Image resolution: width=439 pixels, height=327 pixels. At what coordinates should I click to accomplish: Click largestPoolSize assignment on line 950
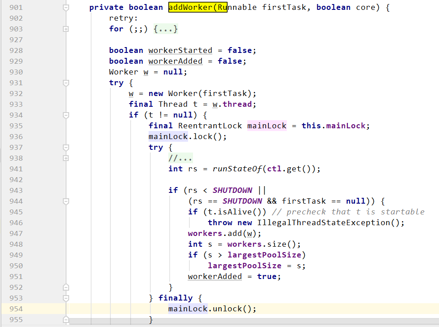pos(245,266)
